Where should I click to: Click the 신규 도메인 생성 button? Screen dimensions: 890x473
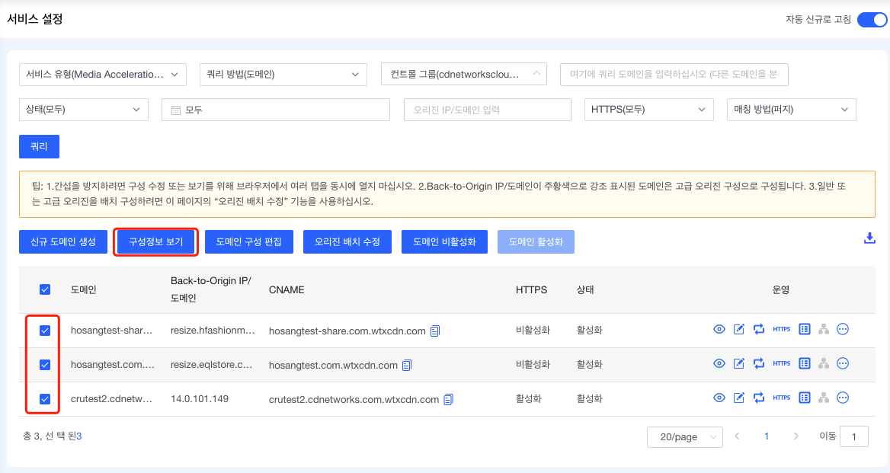(x=63, y=241)
